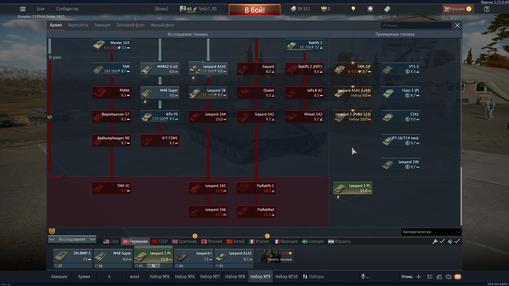Select Швеция nation tab
The height and width of the screenshot is (286, 509).
313,242
